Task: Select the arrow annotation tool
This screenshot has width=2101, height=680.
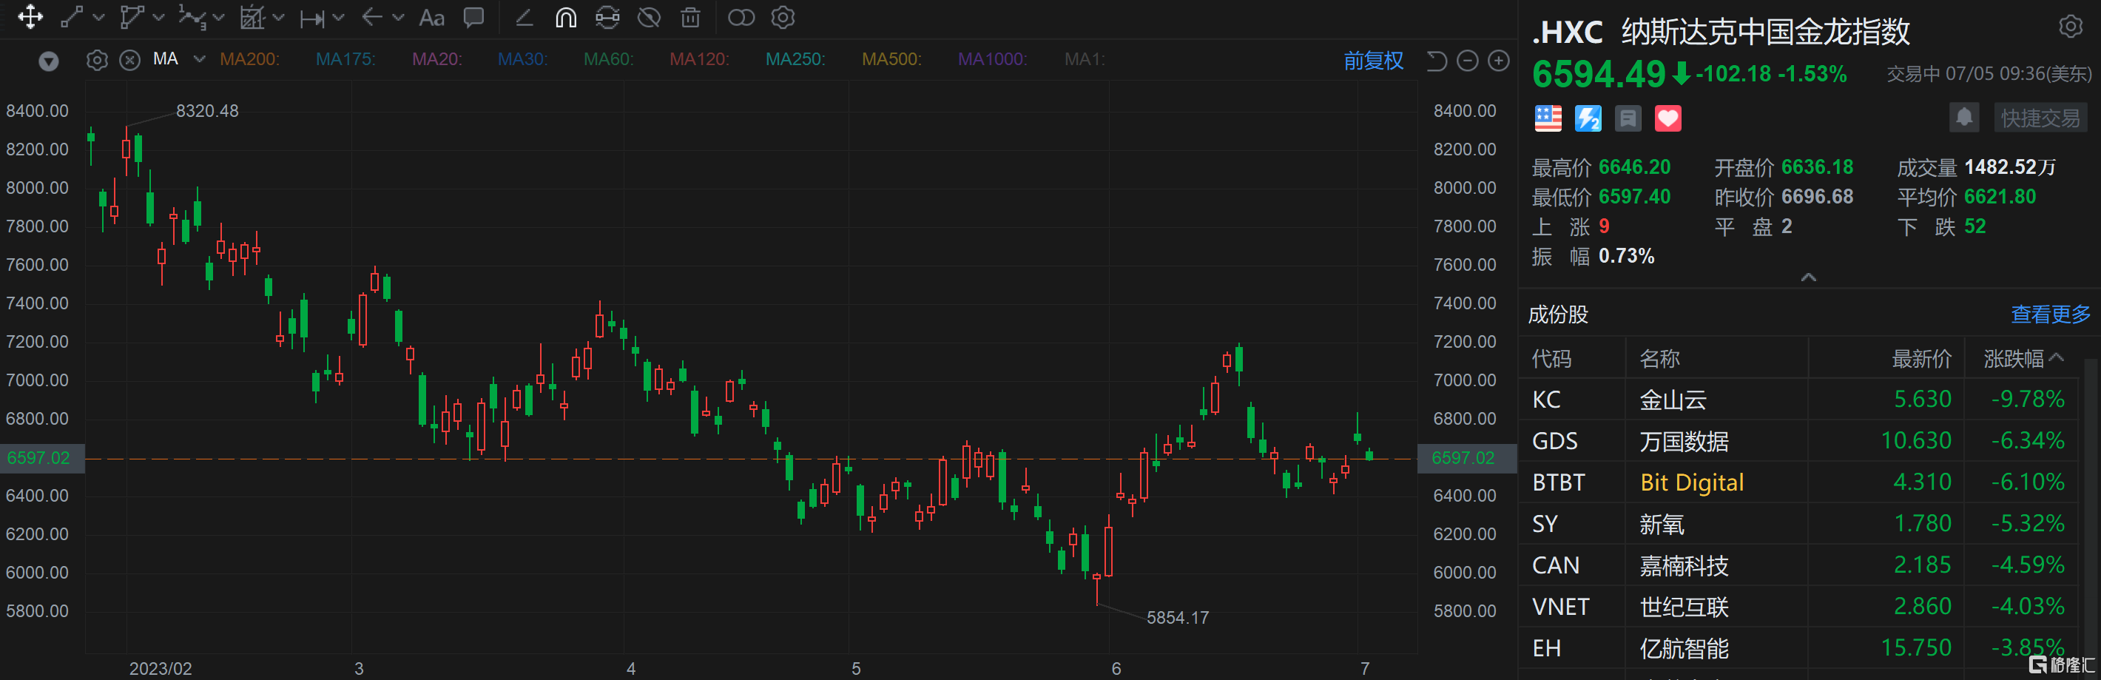Action: tap(372, 17)
